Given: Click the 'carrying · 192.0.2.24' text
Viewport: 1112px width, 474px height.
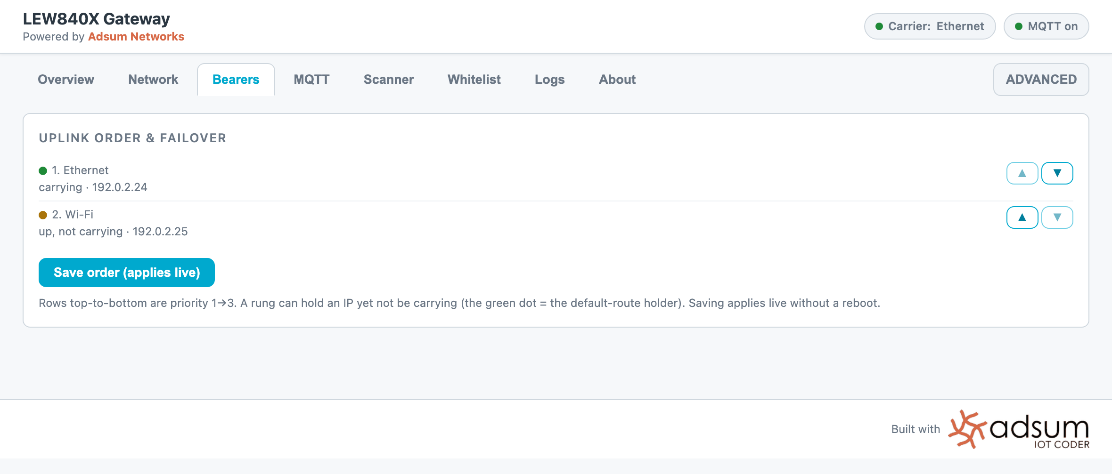Looking at the screenshot, I should click(93, 187).
